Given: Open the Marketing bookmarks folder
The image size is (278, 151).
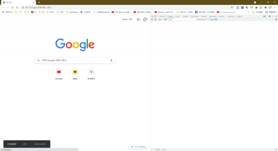Looking at the screenshot, I should click(x=72, y=12).
